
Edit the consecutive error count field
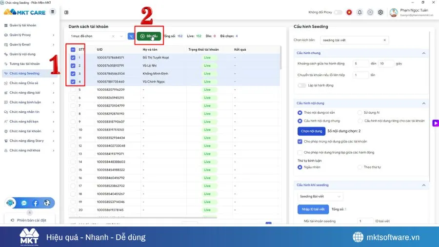coord(360,75)
